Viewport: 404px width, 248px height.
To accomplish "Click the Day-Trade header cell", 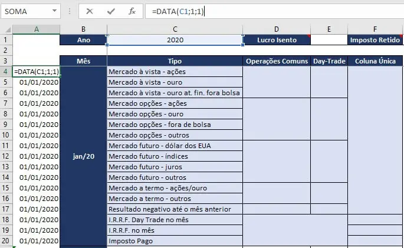I will (x=329, y=61).
